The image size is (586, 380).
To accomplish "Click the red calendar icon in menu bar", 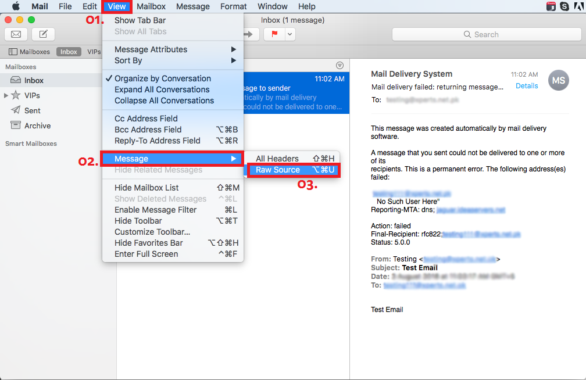I will [551, 6].
